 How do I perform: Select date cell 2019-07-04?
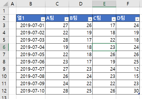(x=31, y=47)
